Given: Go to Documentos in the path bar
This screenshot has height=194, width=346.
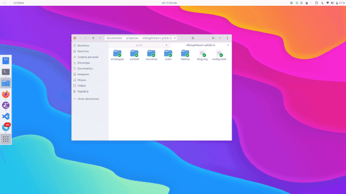Looking at the screenshot, I should pos(114,38).
